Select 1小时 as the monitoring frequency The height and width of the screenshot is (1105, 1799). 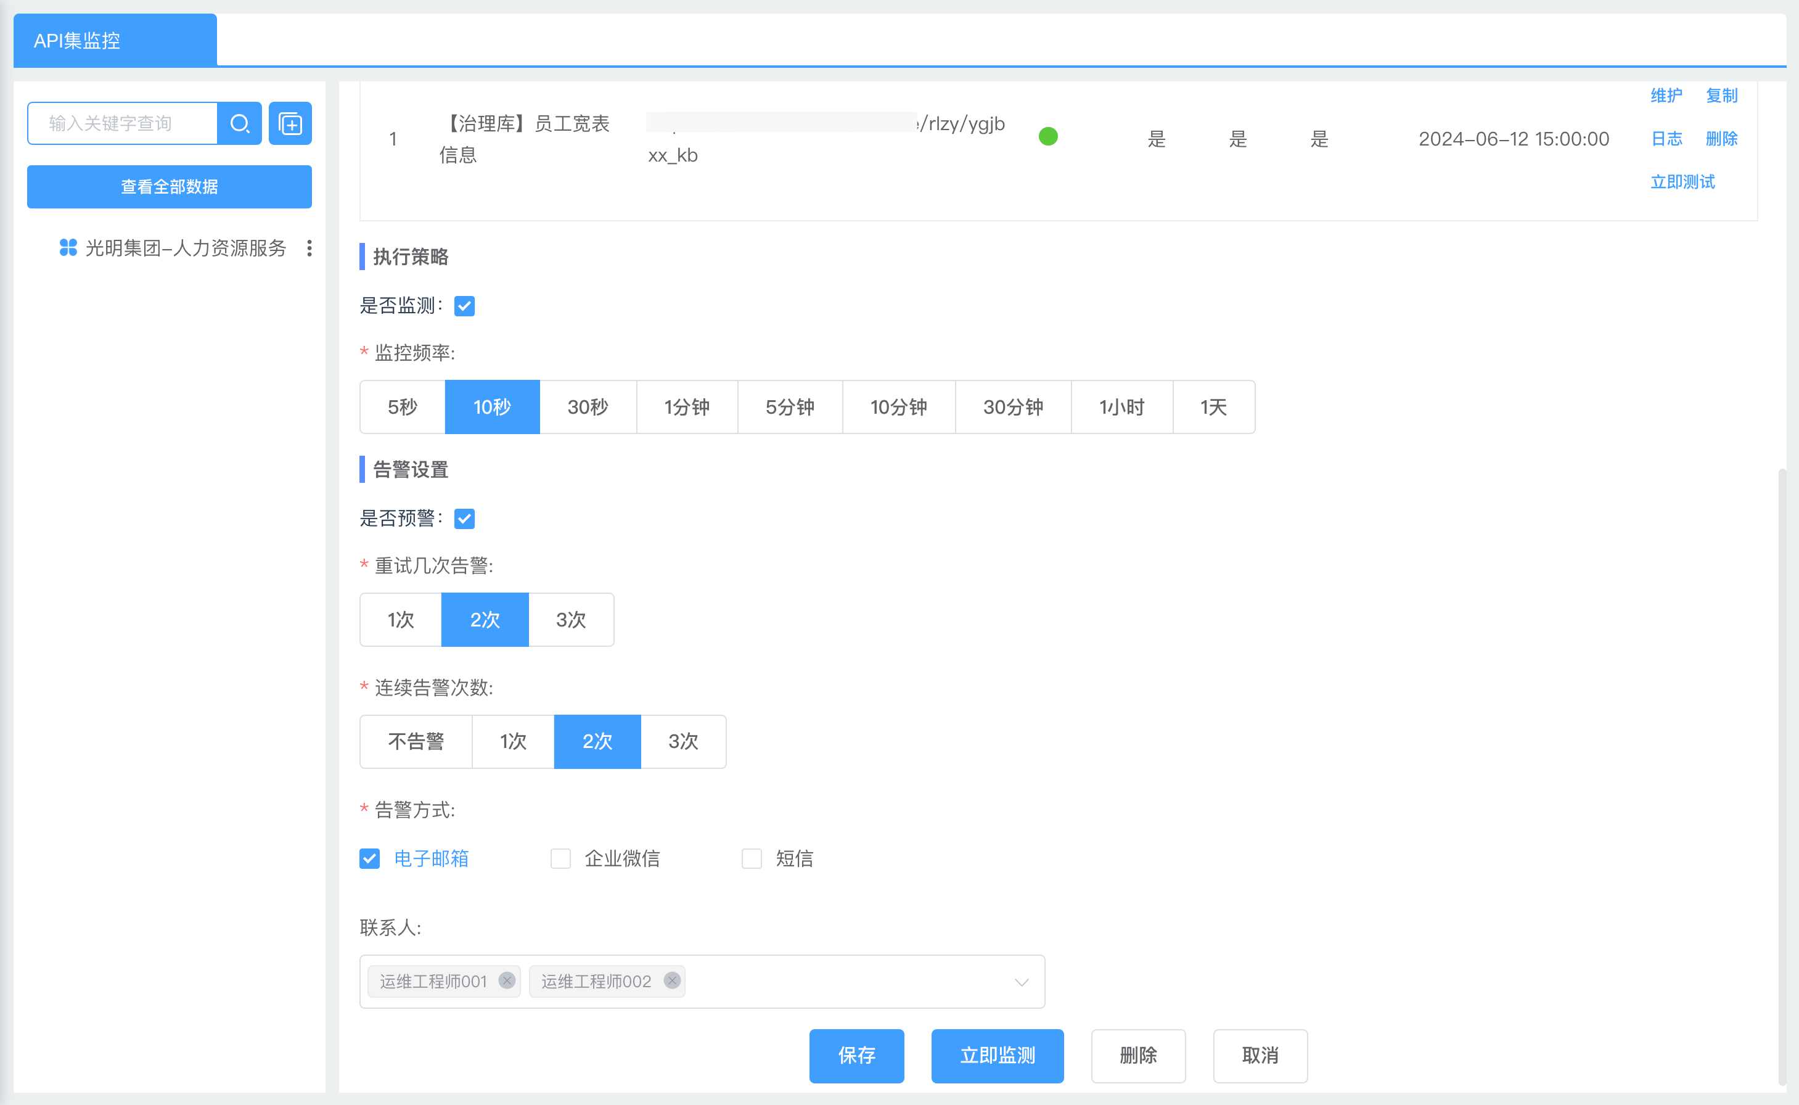click(x=1121, y=407)
